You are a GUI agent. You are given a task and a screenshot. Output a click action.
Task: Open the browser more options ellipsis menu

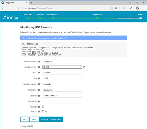144,8
